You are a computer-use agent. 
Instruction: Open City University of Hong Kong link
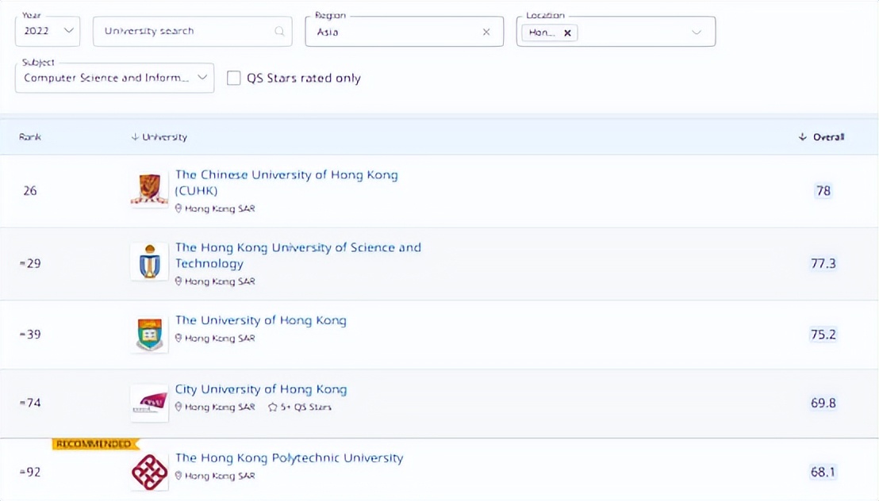coord(261,389)
